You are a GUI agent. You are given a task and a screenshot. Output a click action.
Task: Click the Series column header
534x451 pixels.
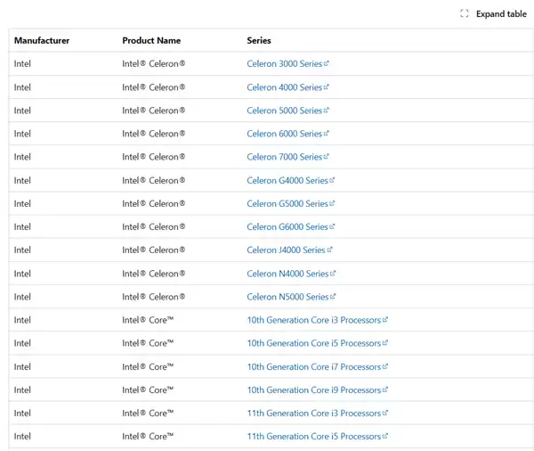pos(259,40)
